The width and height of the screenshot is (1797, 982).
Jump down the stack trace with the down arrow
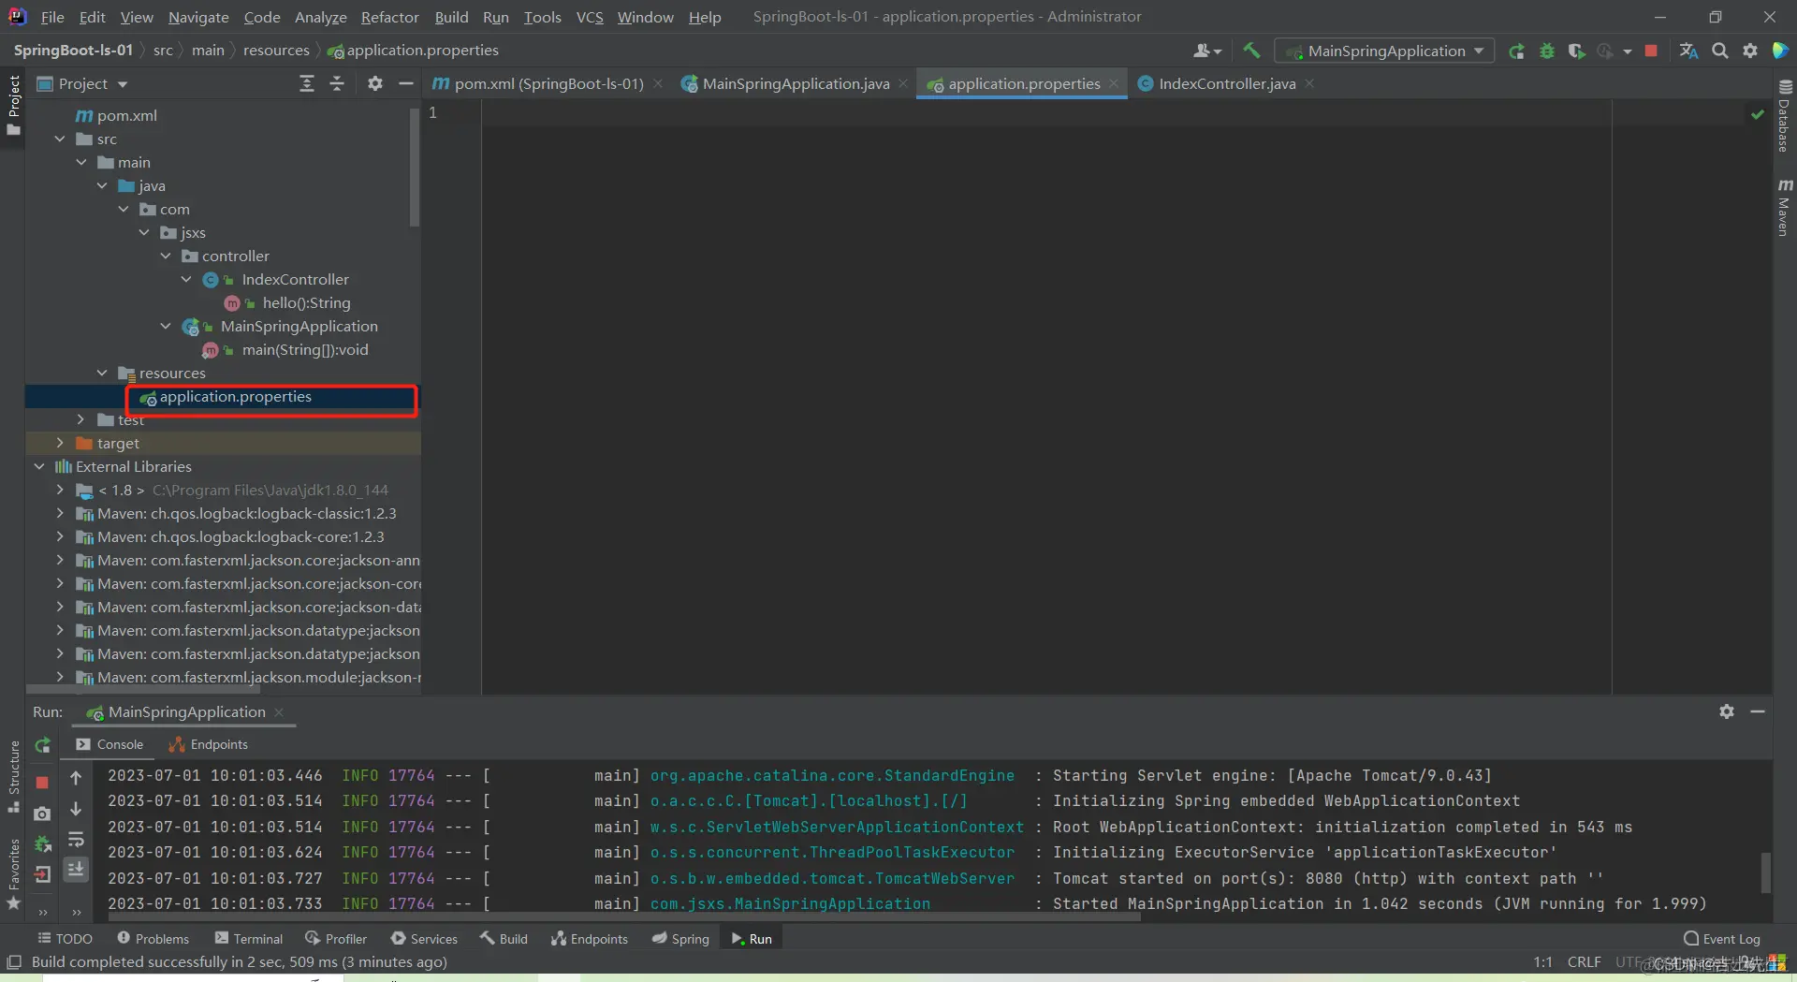77,809
